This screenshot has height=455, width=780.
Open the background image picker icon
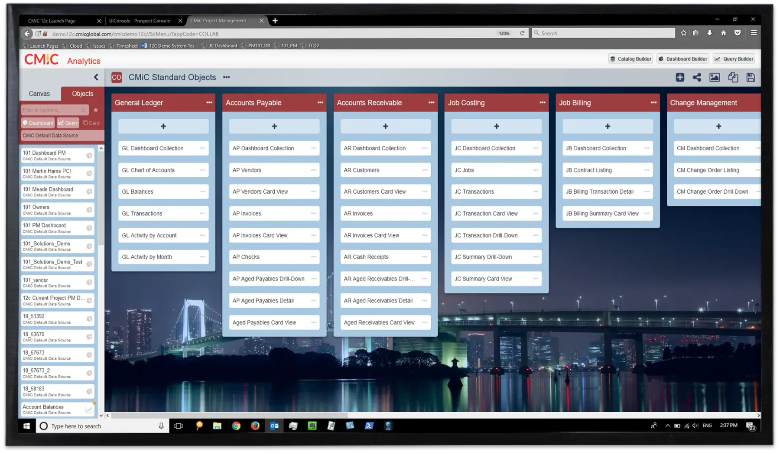(x=715, y=78)
